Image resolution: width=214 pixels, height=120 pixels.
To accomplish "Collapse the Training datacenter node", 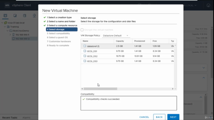I will [x=5, y=27].
